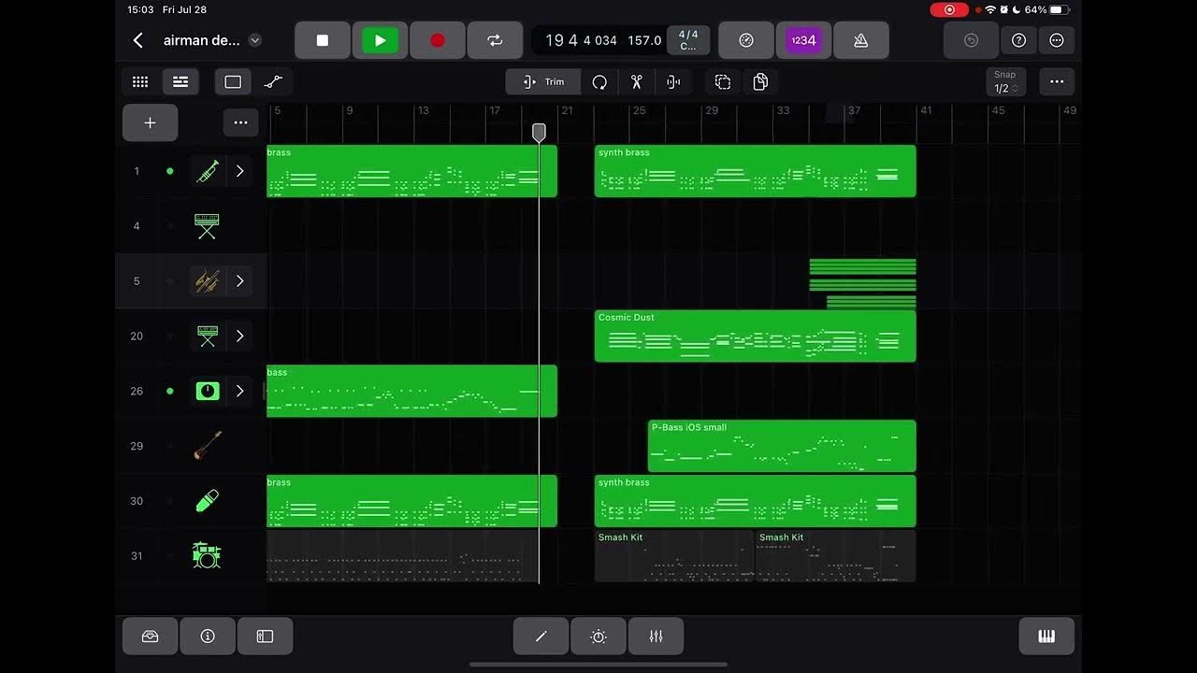Select the second Smash Kit region
This screenshot has height=673, width=1197.
[x=835, y=556]
